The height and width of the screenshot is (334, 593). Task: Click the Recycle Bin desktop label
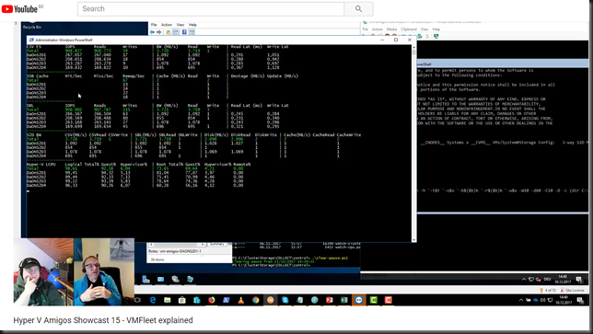tap(32, 28)
